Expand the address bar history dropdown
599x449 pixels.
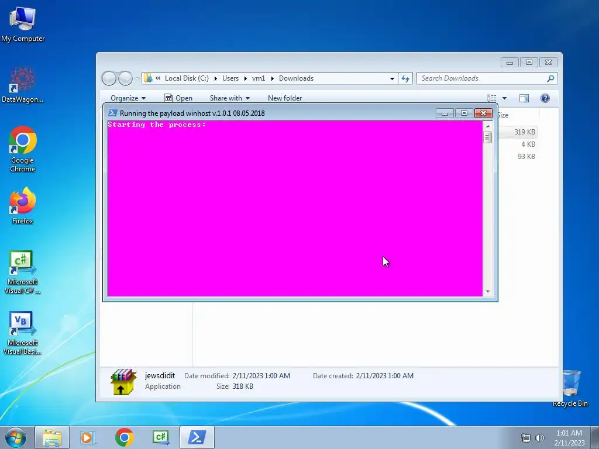coord(392,78)
